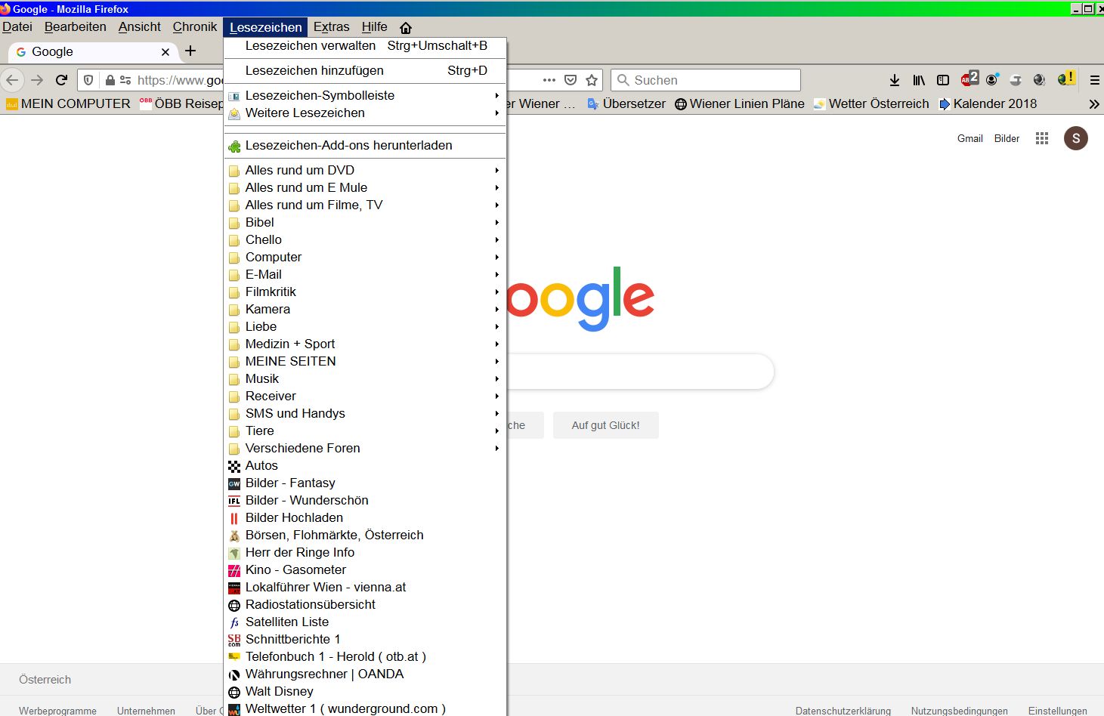Viewport: 1104px width, 716px height.
Task: Expand the Weitere Lesezeichen submenu
Action: (366, 113)
